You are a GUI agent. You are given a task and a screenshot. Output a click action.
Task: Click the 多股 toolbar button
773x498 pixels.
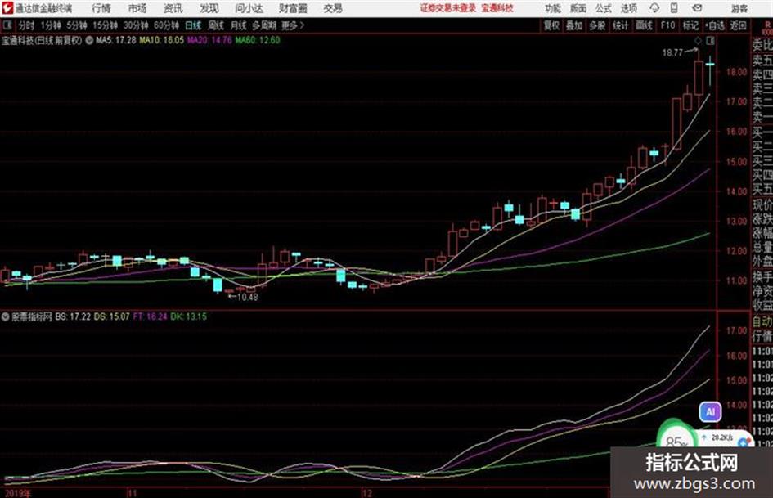[x=597, y=25]
